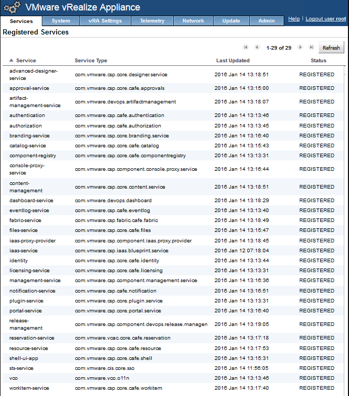
Task: Click timestamp 2016 Jan 14 11:56:05
Action: pyautogui.click(x=242, y=368)
